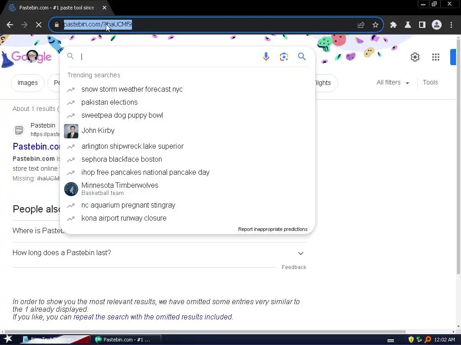Click the Pastebin result favicon
Screen dimensions: 461x345
[19, 130]
